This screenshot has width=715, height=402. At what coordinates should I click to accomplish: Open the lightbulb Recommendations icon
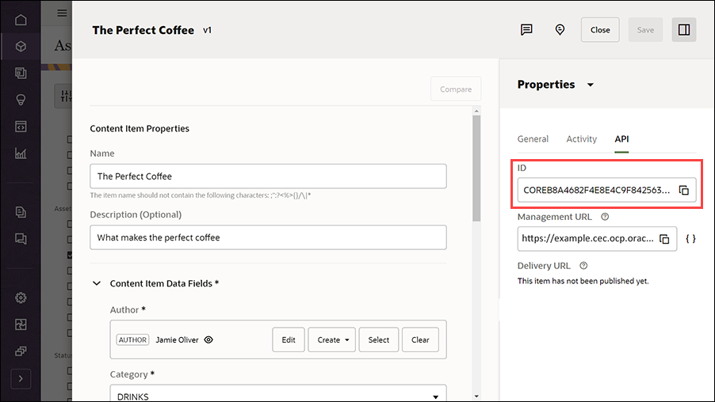click(21, 100)
